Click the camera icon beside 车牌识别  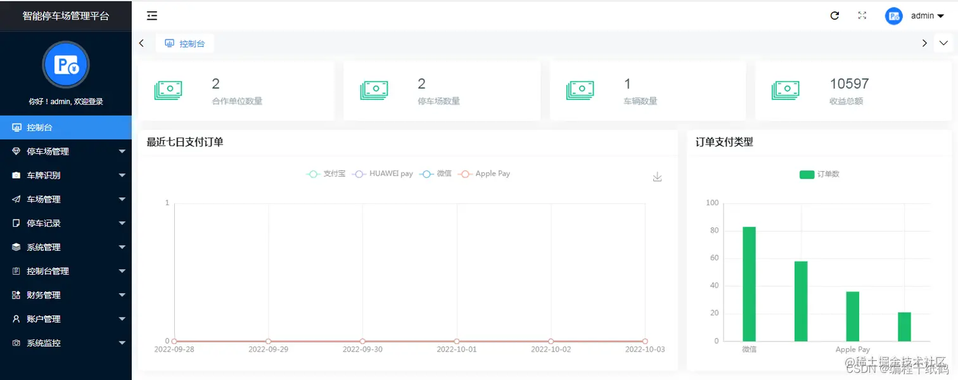pyautogui.click(x=16, y=175)
